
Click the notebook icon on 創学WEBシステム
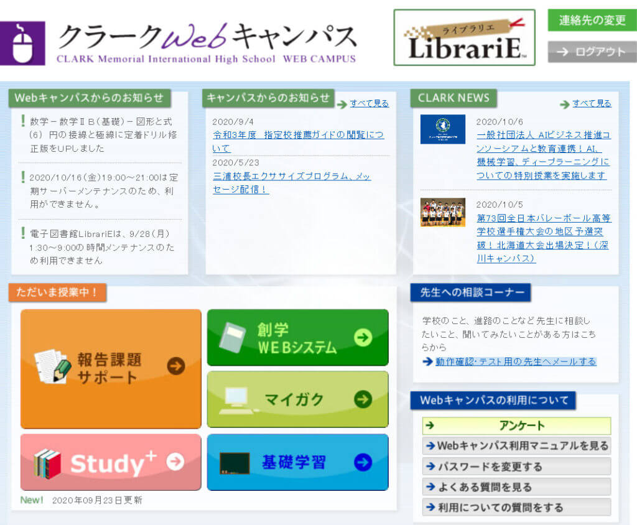pyautogui.click(x=232, y=337)
